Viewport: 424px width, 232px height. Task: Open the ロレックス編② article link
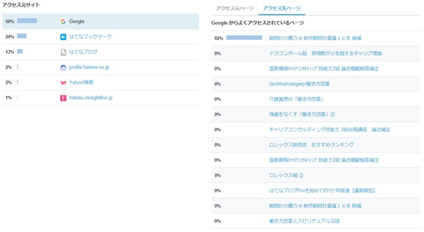click(286, 176)
